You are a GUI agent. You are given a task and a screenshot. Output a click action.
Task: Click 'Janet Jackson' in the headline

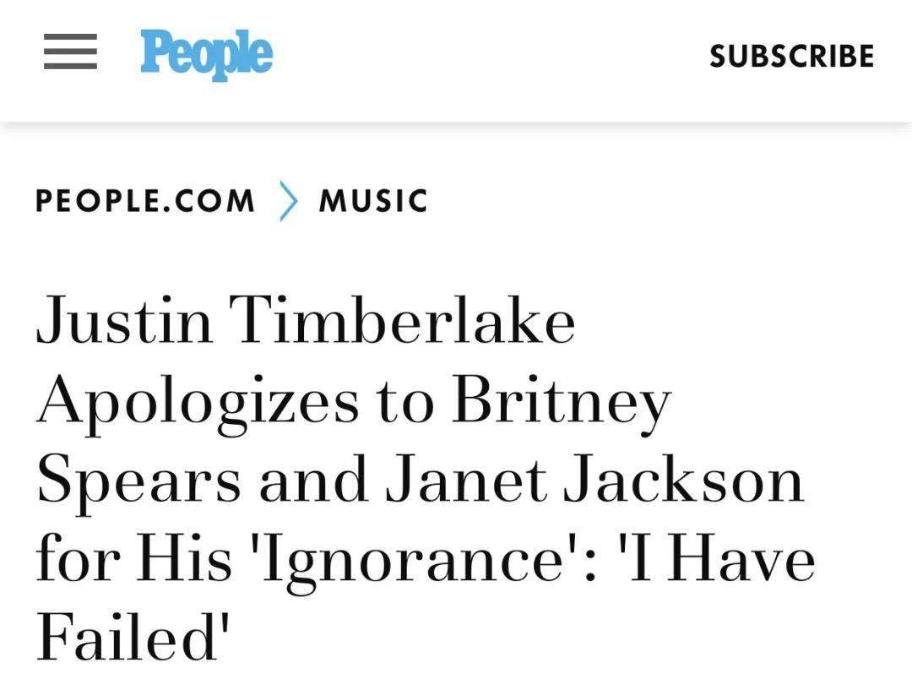pos(595,481)
